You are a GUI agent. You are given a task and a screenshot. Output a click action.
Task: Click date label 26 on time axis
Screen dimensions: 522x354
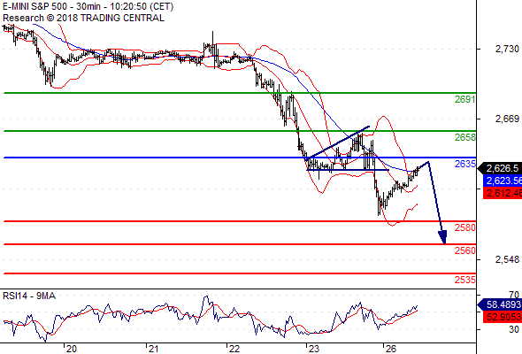391,349
